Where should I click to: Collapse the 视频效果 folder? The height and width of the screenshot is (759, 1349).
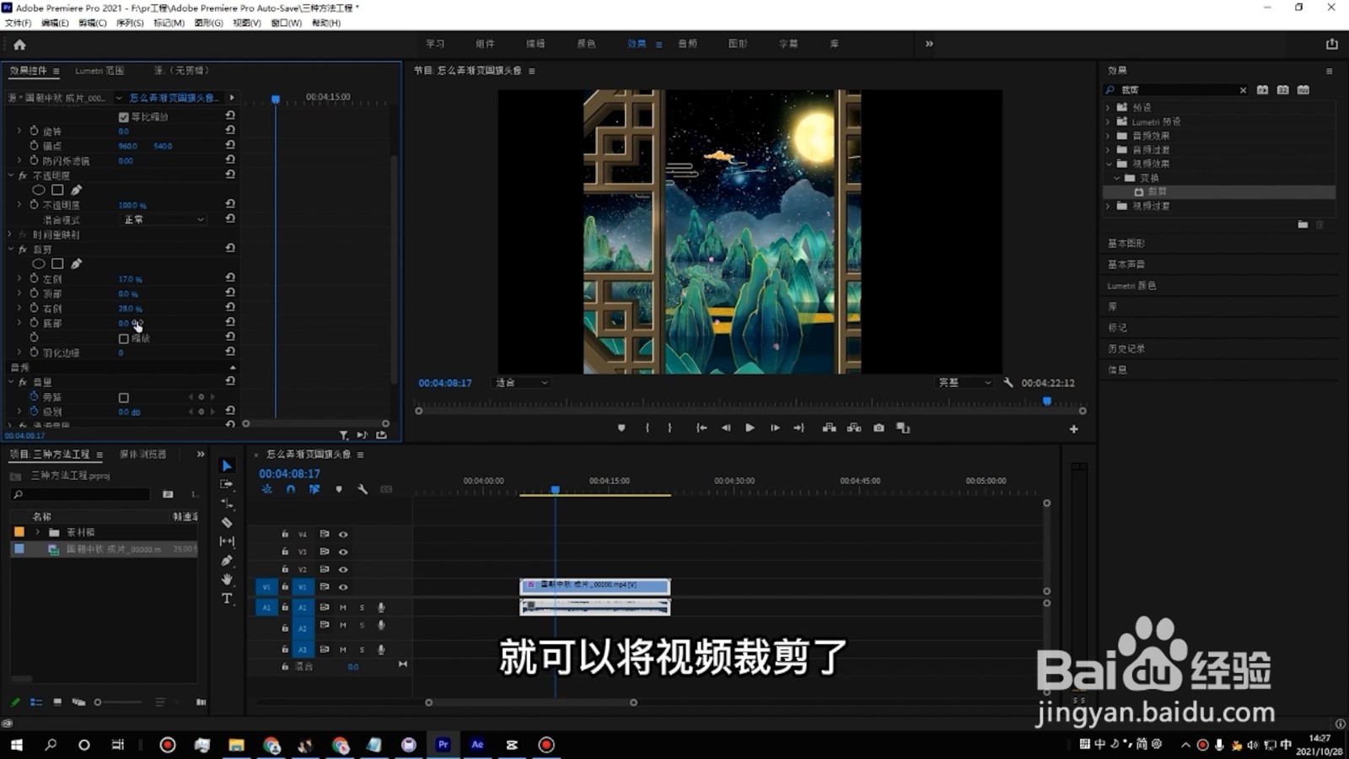1108,164
